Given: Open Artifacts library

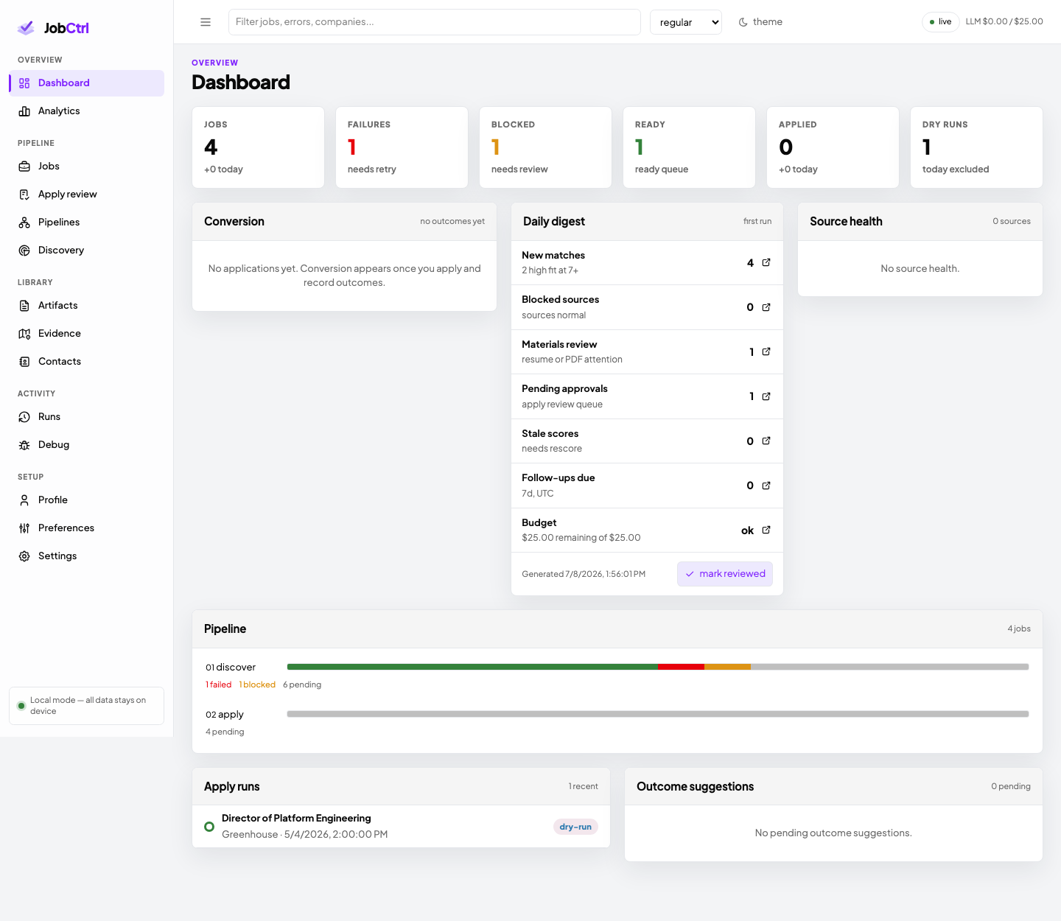Looking at the screenshot, I should (87, 306).
